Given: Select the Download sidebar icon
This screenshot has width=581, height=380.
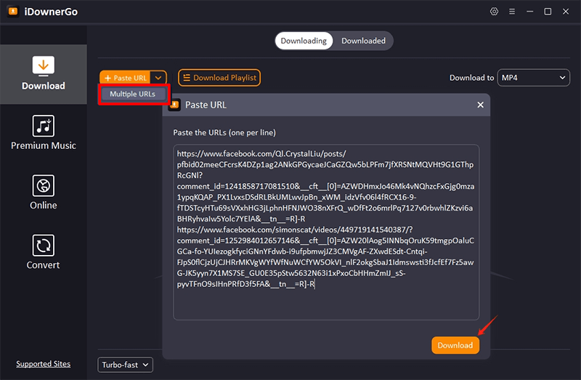Looking at the screenshot, I should point(44,65).
